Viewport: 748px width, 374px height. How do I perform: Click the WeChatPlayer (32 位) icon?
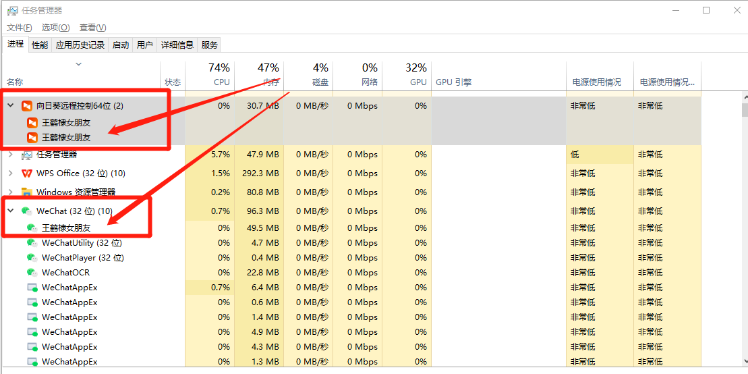(x=32, y=258)
